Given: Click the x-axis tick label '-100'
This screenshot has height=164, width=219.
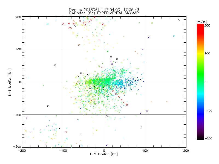Looking at the screenshot, I should (x=63, y=151).
